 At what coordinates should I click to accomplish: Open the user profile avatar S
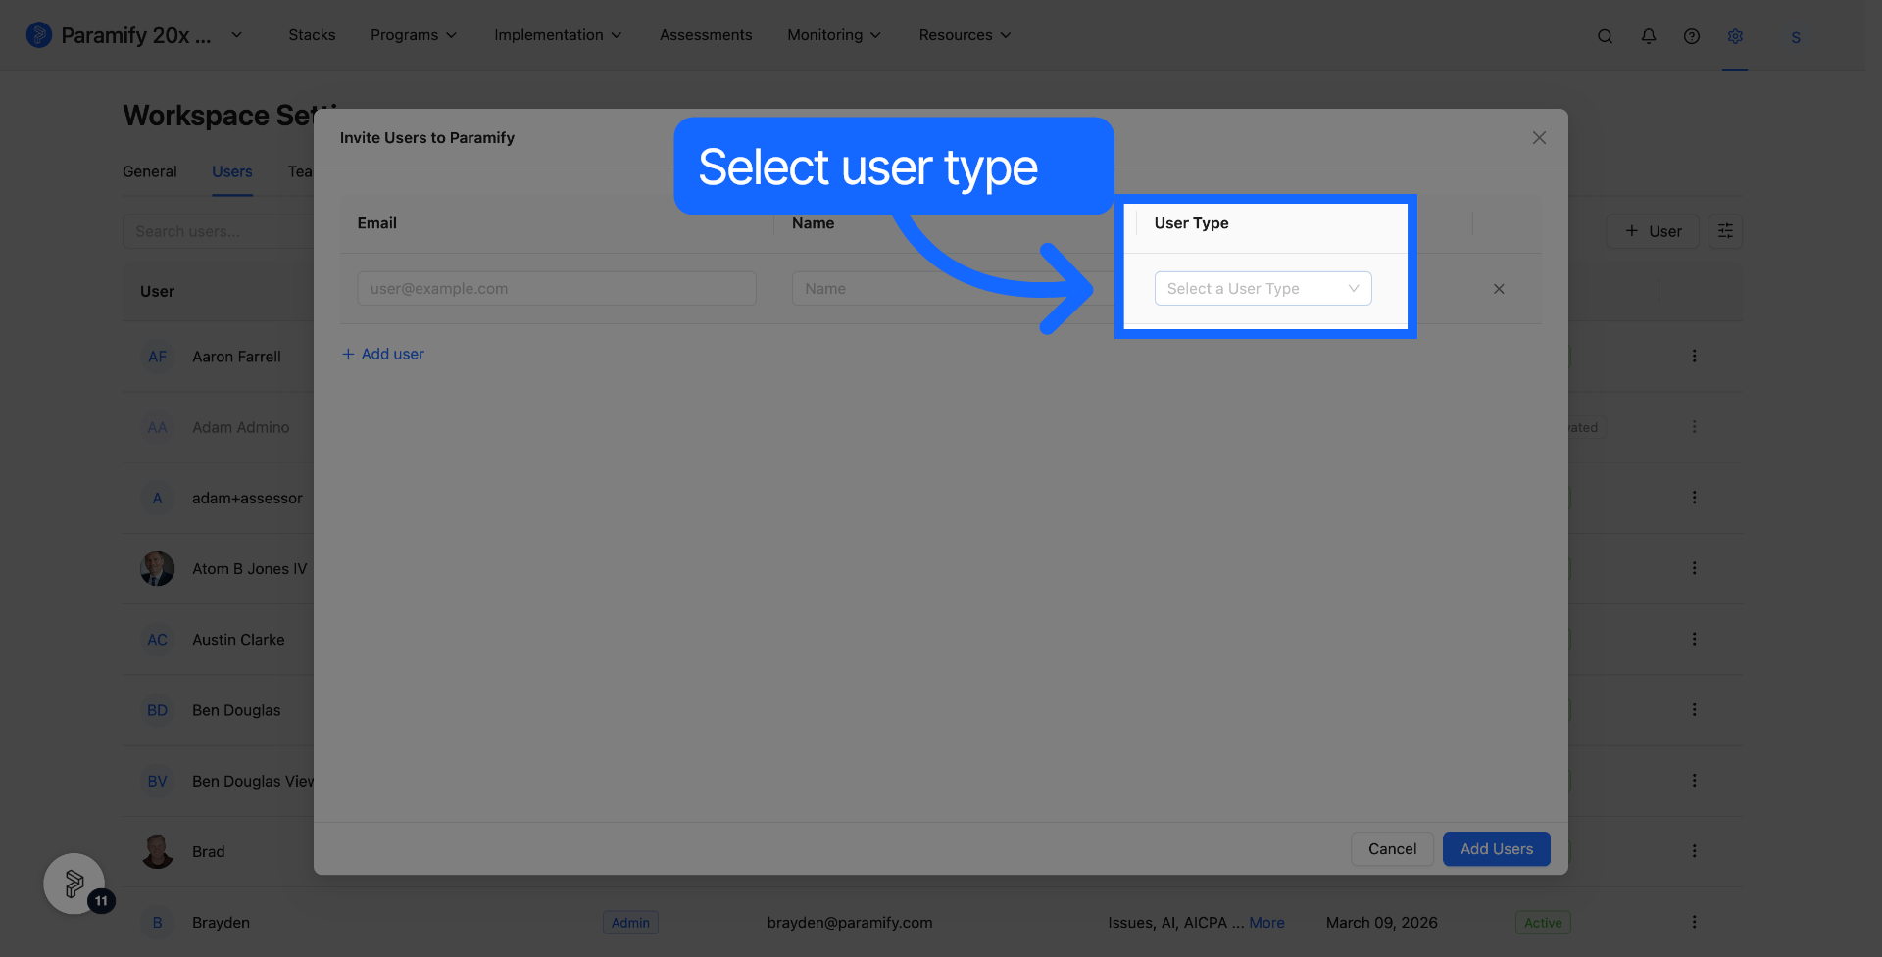pos(1796,37)
